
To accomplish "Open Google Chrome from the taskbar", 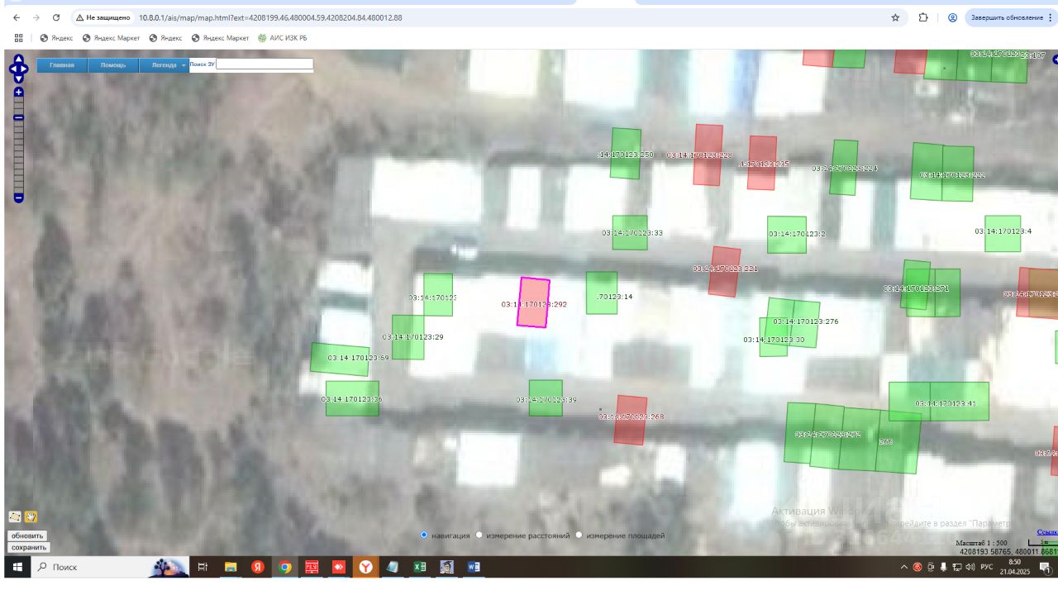I will [285, 567].
